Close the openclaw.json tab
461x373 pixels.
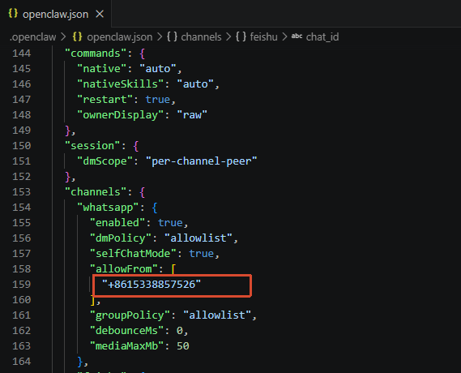[x=100, y=14]
